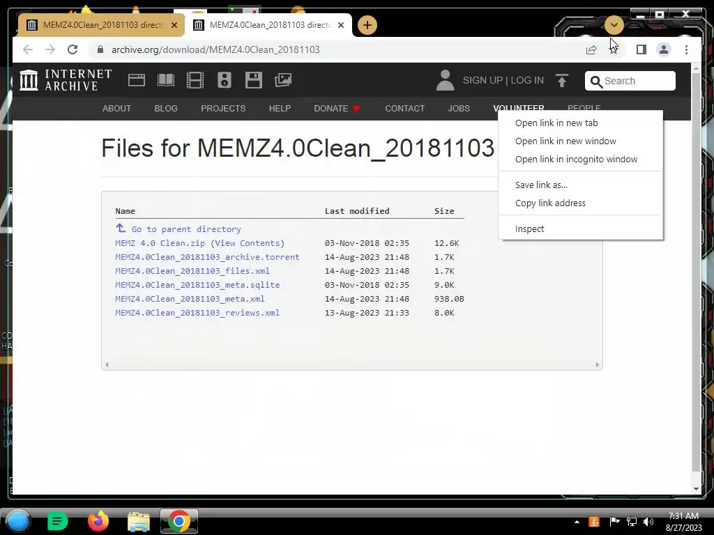This screenshot has width=714, height=535.
Task: Go back with the browser back arrow
Action: click(28, 49)
